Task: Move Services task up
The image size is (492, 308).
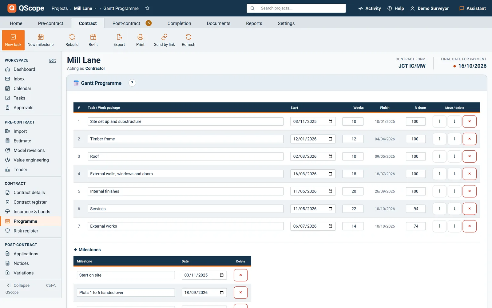Action: [439, 209]
